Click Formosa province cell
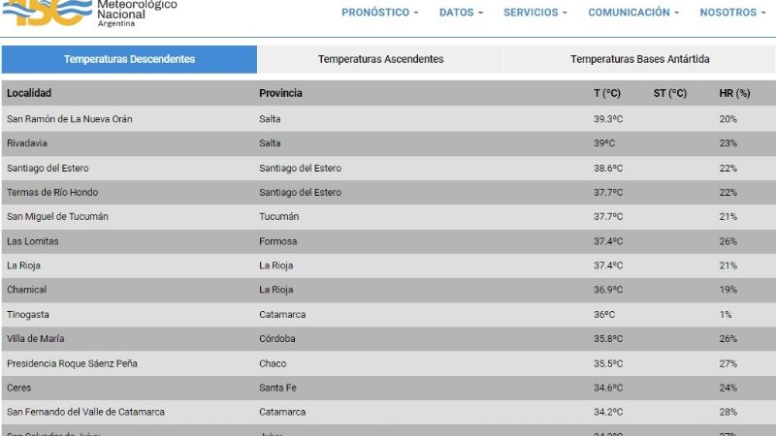The height and width of the screenshot is (436, 776). click(278, 241)
